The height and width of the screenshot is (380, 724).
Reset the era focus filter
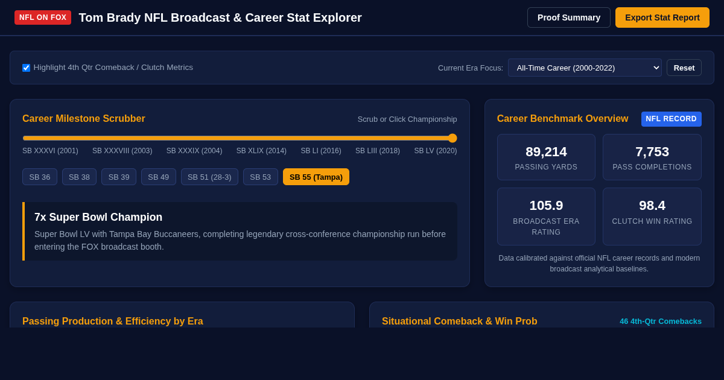[x=684, y=68]
